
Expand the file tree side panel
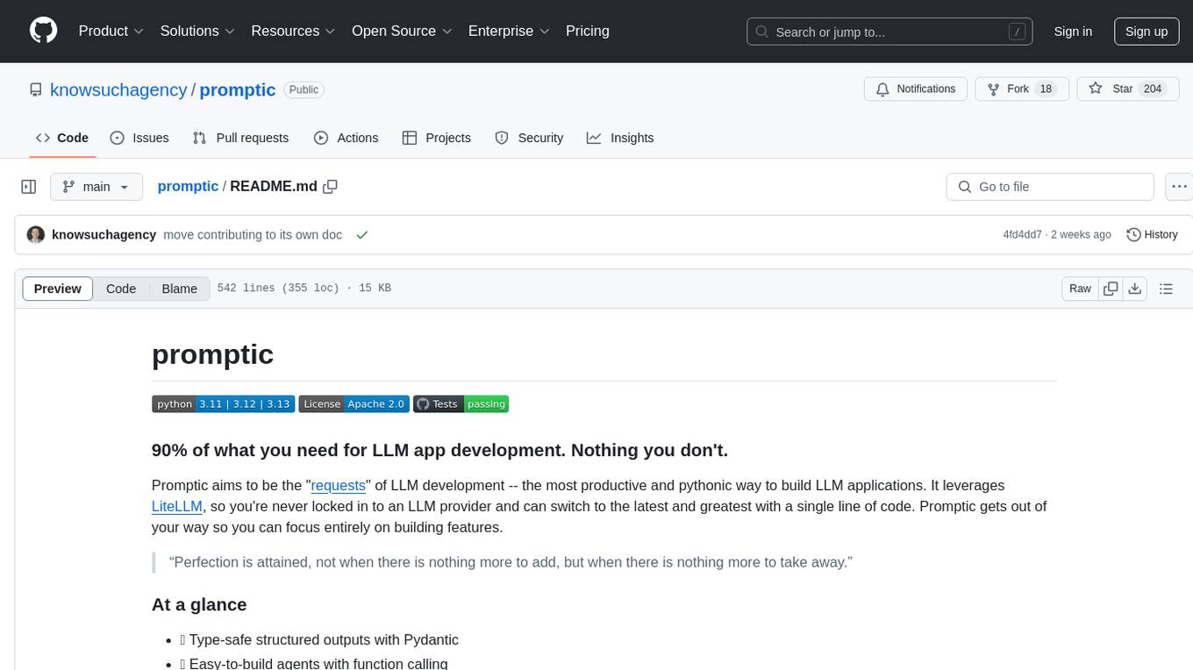(x=29, y=187)
